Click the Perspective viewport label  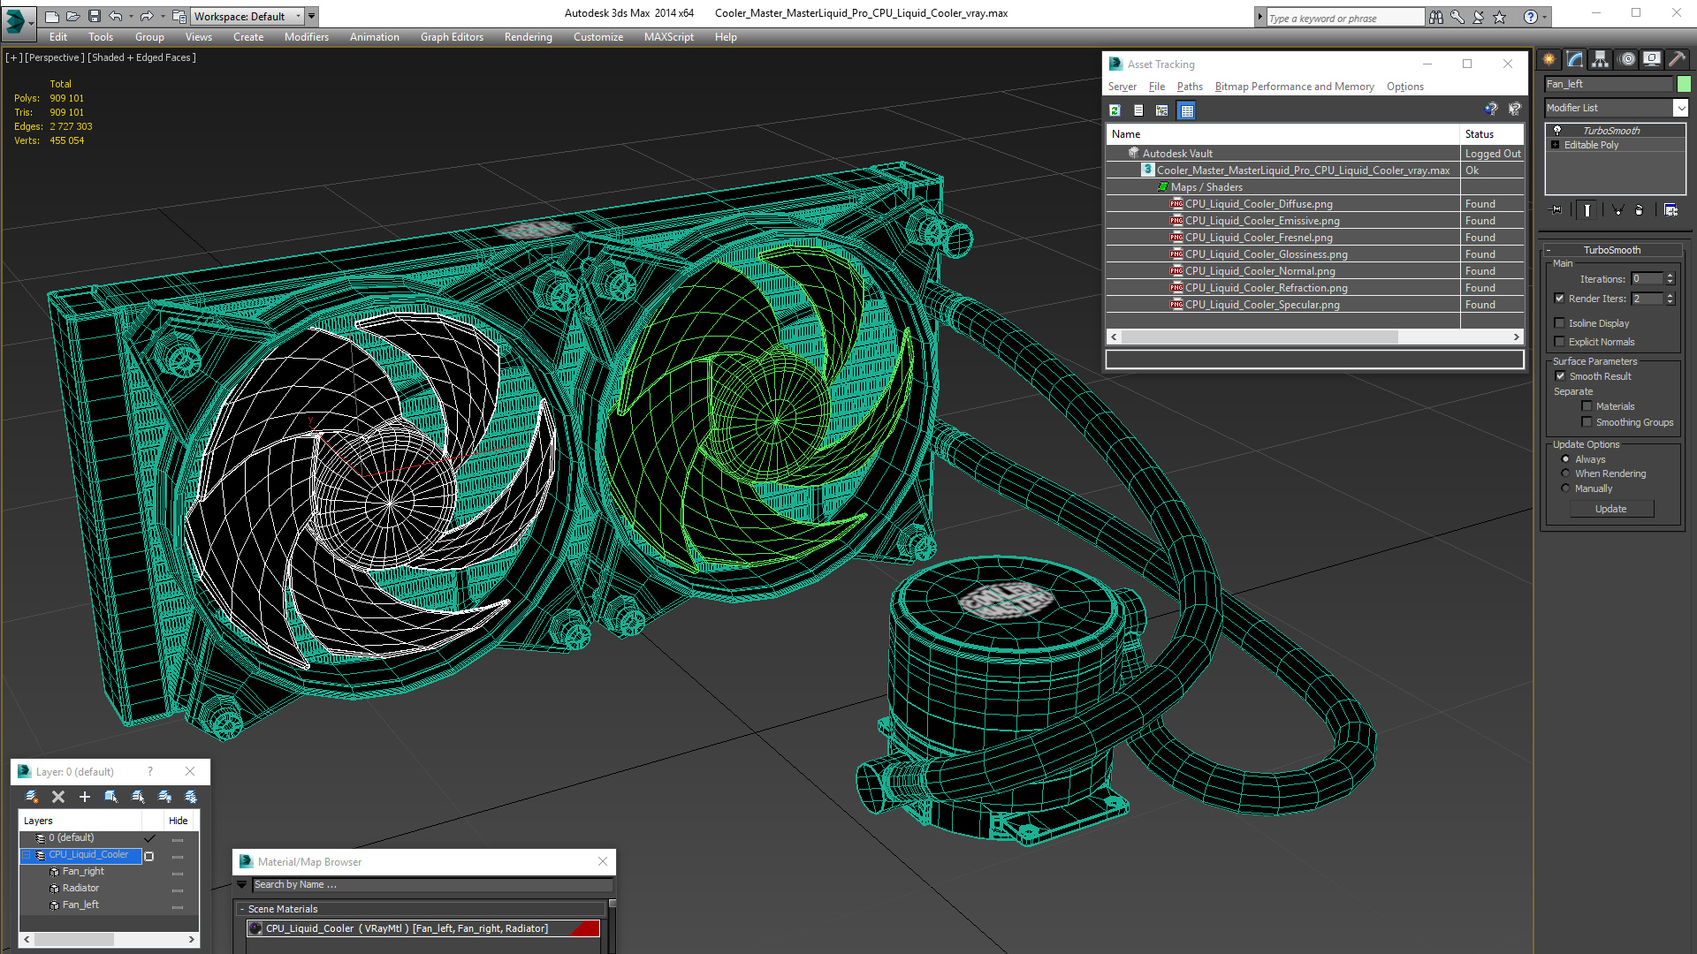55,57
